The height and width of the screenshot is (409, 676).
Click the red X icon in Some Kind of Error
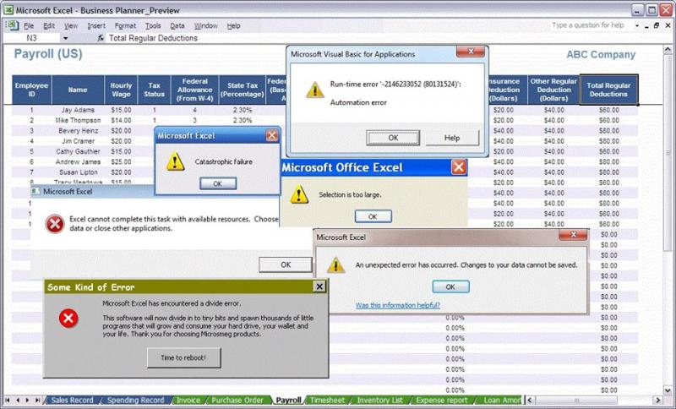(x=68, y=319)
